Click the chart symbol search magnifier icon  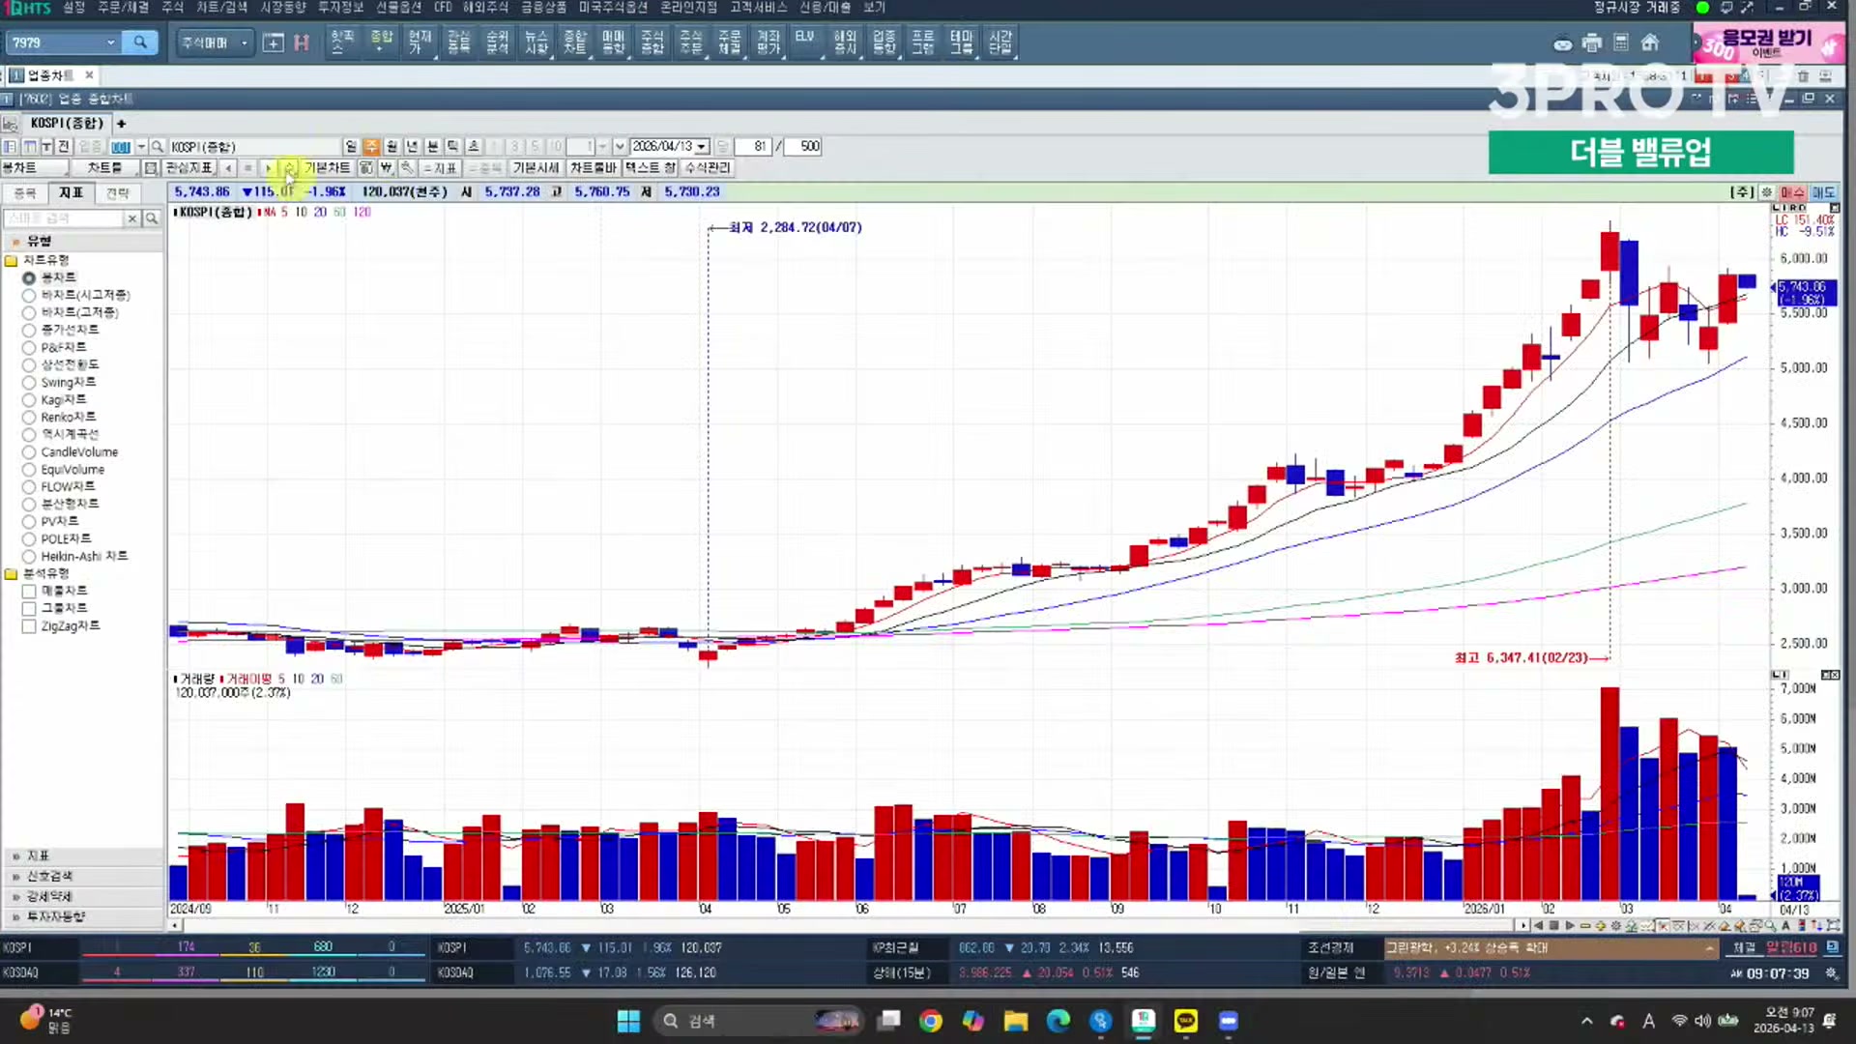coord(158,147)
